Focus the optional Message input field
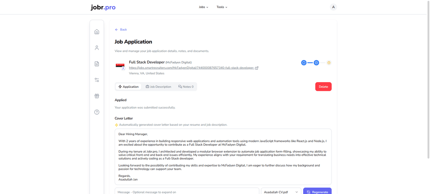 pos(187,191)
